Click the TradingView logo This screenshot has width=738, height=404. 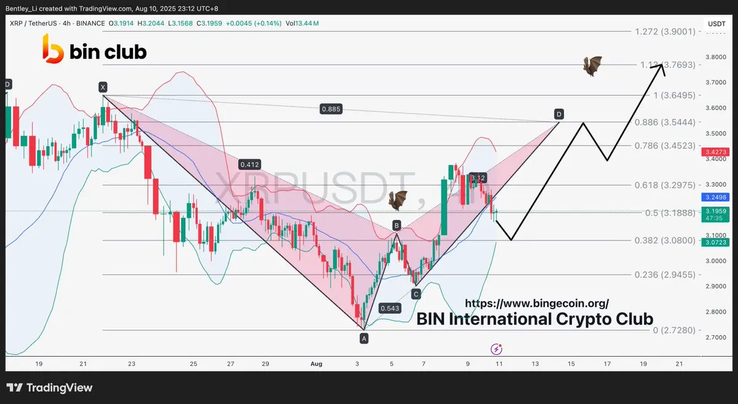click(50, 387)
